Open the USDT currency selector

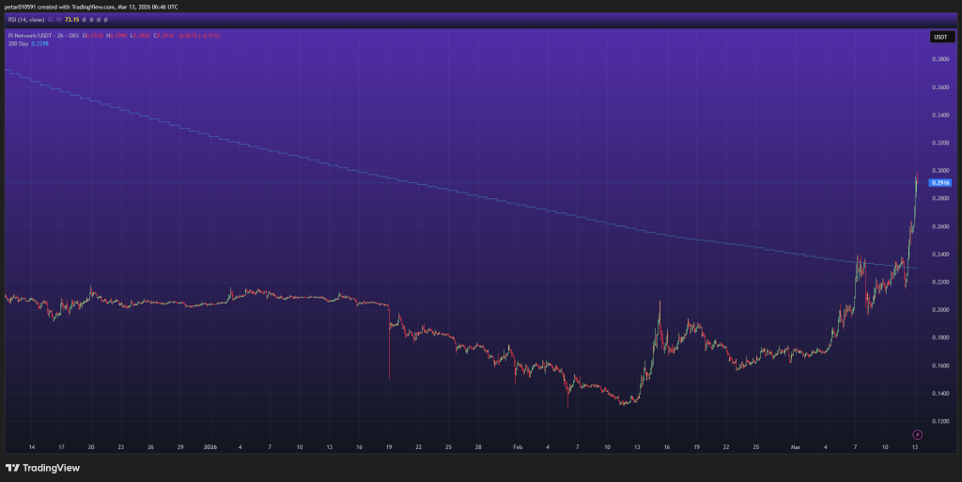(x=939, y=37)
